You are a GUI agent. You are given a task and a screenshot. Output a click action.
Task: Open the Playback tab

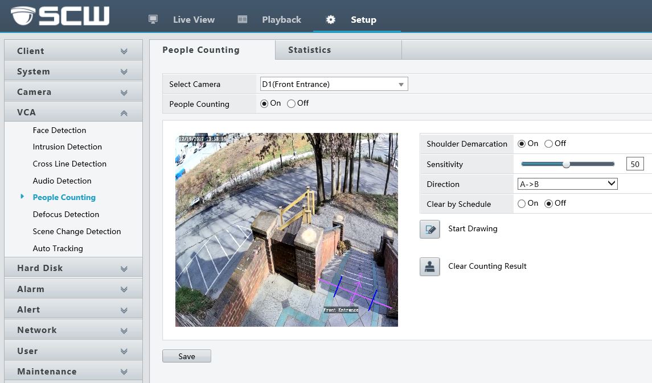pos(281,20)
